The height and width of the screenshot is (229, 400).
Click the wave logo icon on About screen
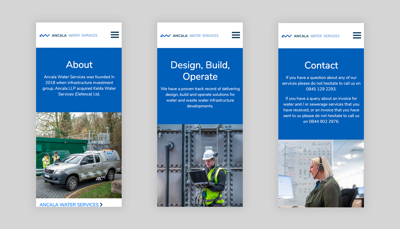point(45,35)
